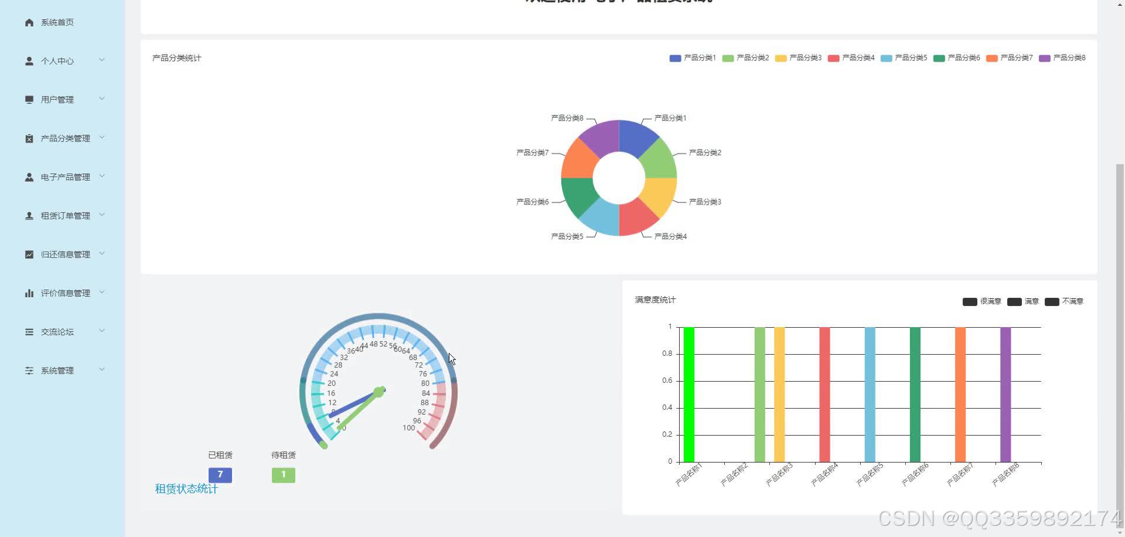1125x537 pixels.
Task: Expand the 交流论坛 menu chevron
Action: (102, 331)
